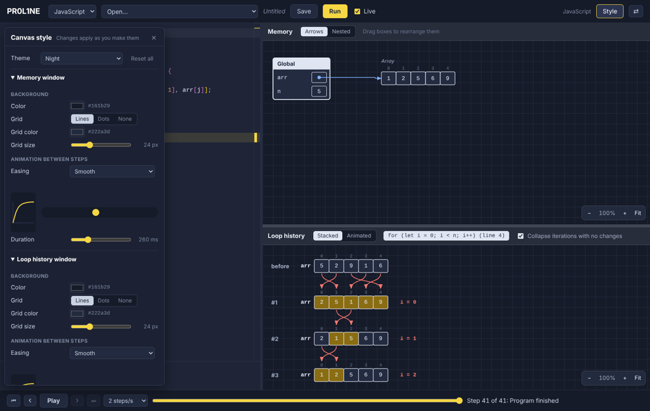
Task: Click the Memory window background color swatch
Action: coord(77,106)
